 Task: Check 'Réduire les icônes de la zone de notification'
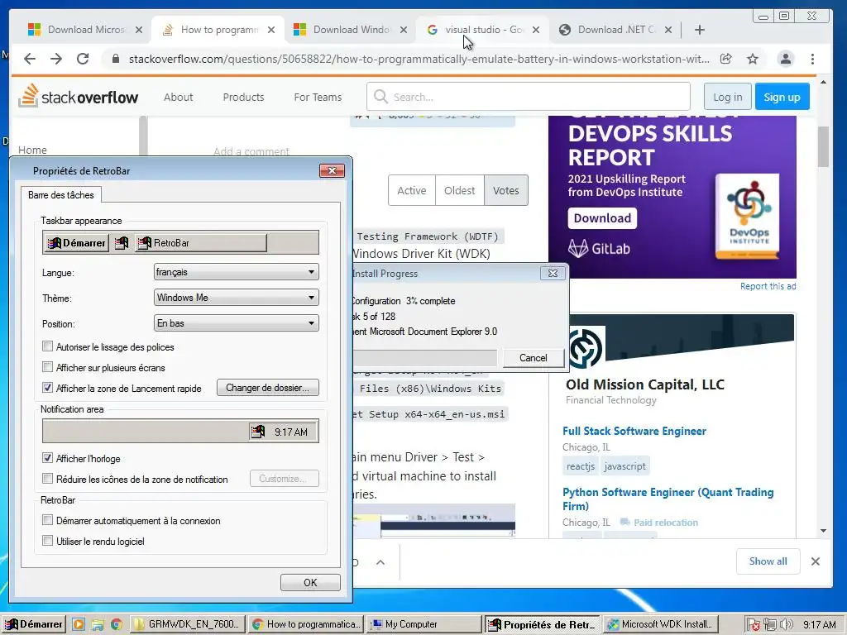[x=47, y=479]
